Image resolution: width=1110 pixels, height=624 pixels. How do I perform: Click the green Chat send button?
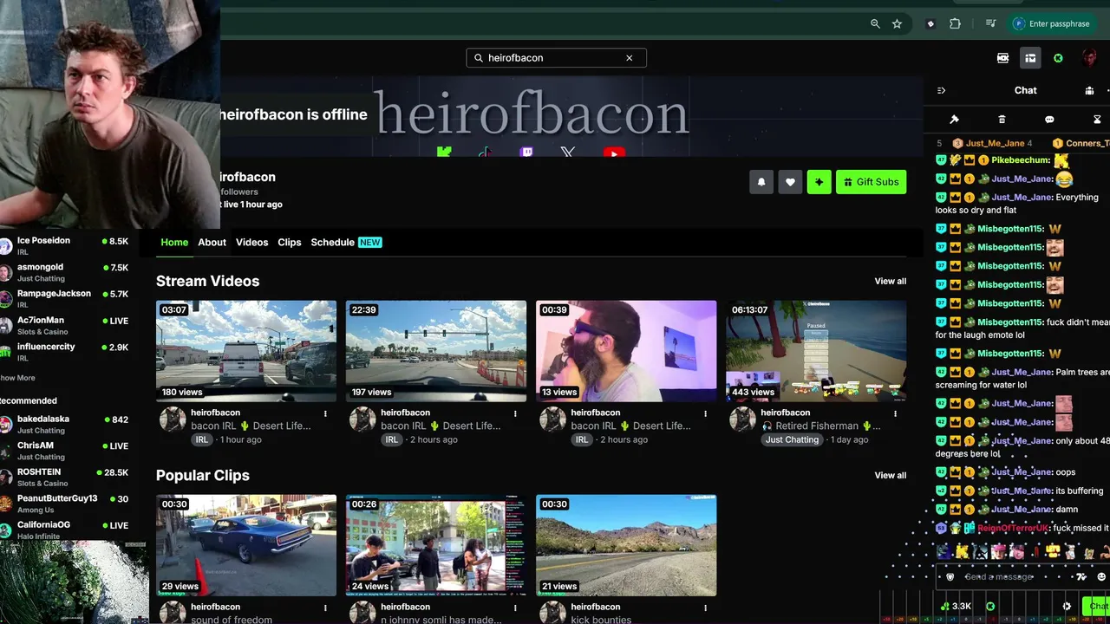click(1097, 607)
